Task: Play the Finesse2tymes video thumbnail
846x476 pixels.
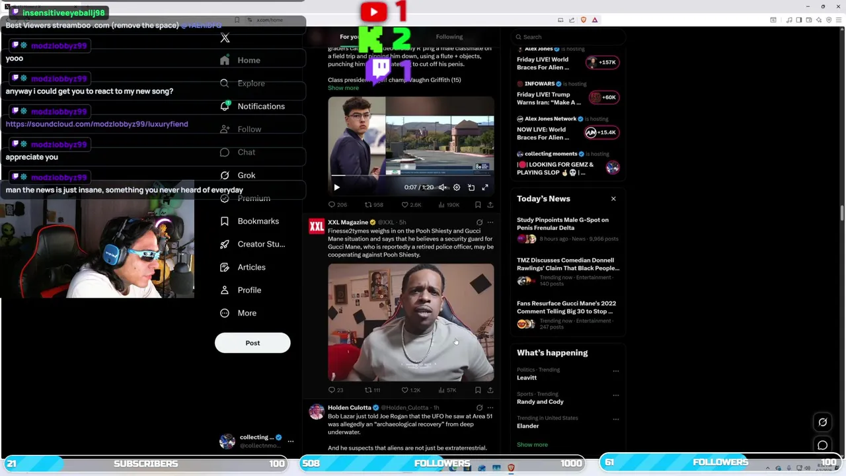Action: 410,322
